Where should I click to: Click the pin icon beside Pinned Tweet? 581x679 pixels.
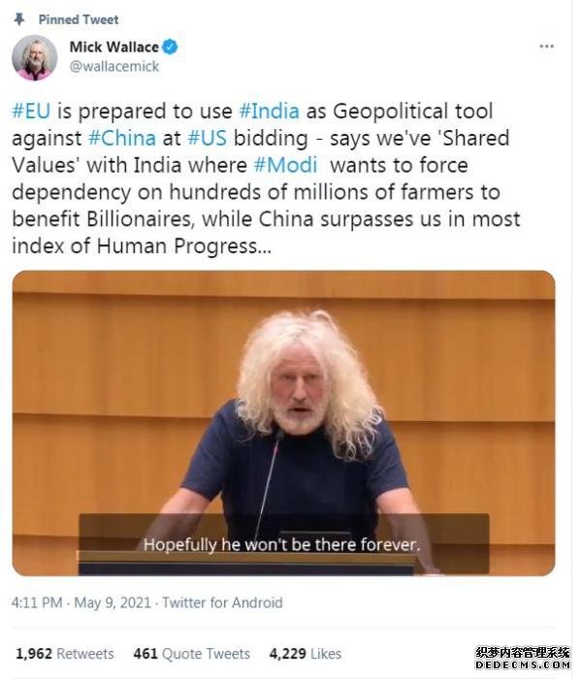(x=19, y=19)
